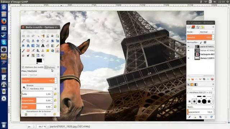Select the Ellipse Select tool
Image resolution: width=230 pixels, height=129 pixels.
coord(28,36)
